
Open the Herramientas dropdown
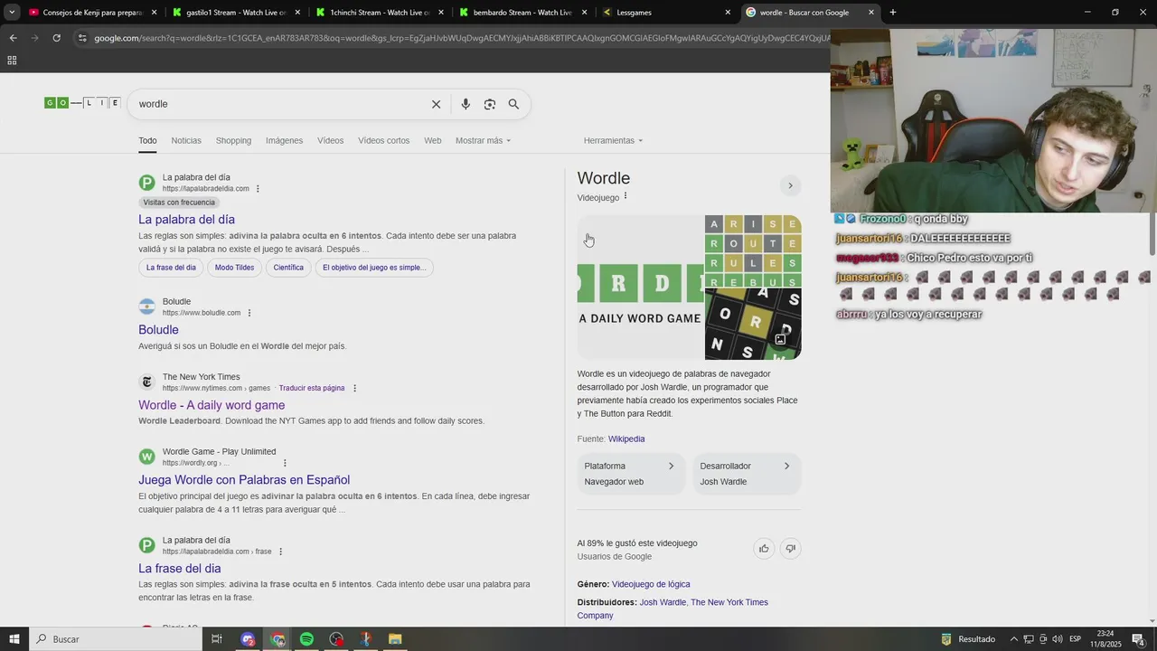point(613,140)
